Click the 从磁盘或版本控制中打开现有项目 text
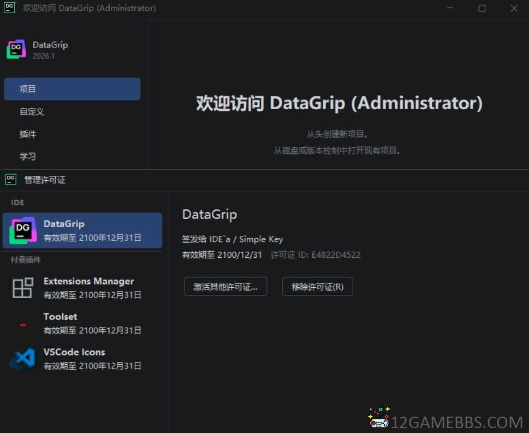 pyautogui.click(x=337, y=150)
